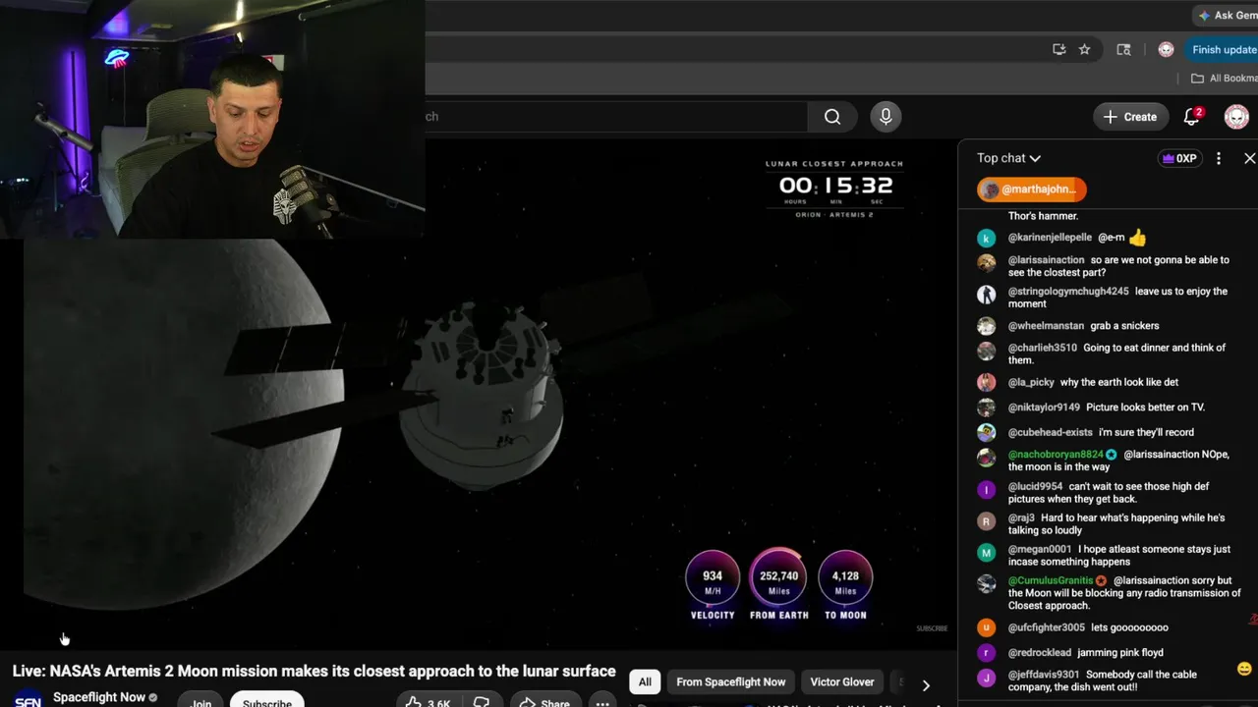Click message 'why the earth look like det'
Image resolution: width=1258 pixels, height=707 pixels.
1119,383
